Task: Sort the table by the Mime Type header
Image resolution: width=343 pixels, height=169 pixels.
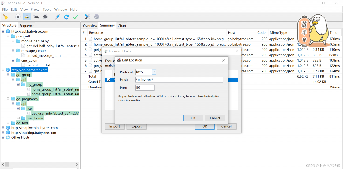Action: [282, 33]
